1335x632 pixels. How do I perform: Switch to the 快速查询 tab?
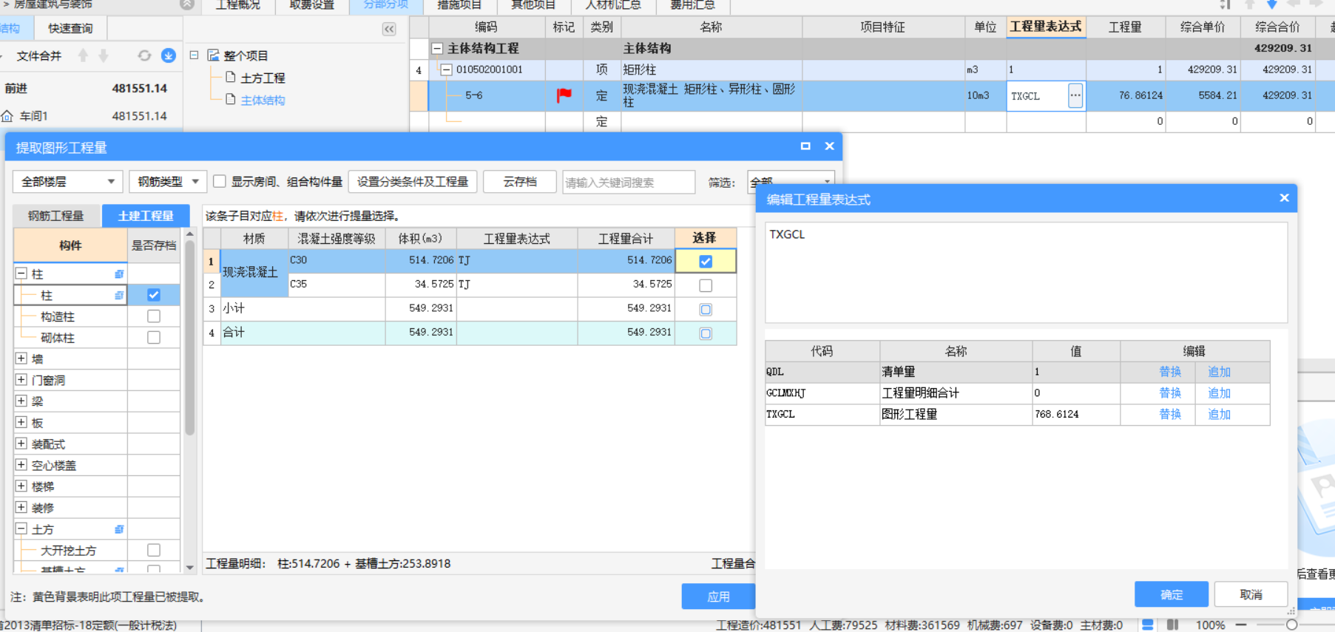coord(71,29)
